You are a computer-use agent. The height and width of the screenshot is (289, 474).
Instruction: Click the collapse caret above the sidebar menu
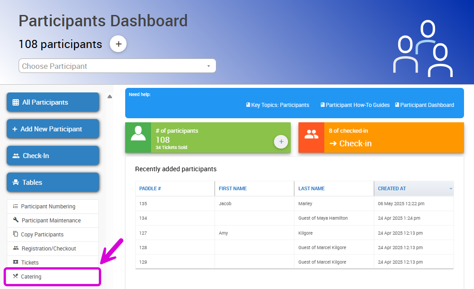point(109,96)
